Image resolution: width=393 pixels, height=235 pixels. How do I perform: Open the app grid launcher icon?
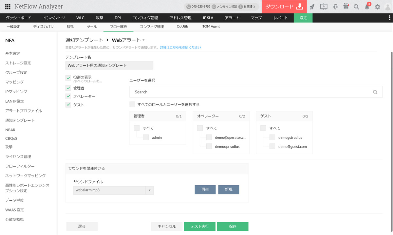[x=8, y=7]
